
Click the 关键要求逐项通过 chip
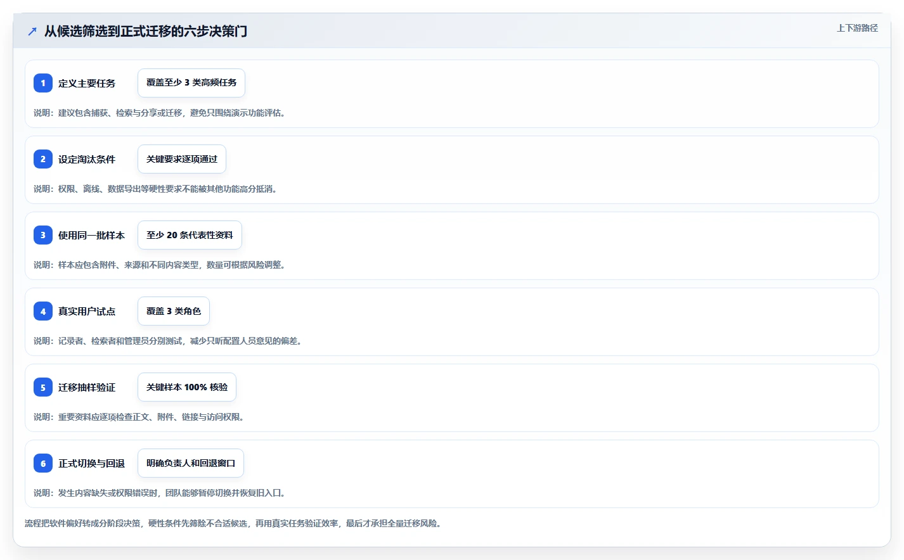click(182, 159)
